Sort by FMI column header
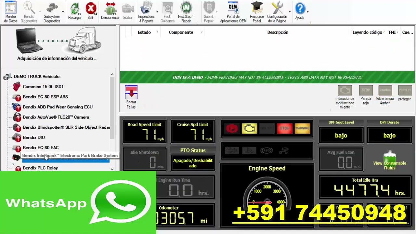The image size is (416, 234). [392, 32]
